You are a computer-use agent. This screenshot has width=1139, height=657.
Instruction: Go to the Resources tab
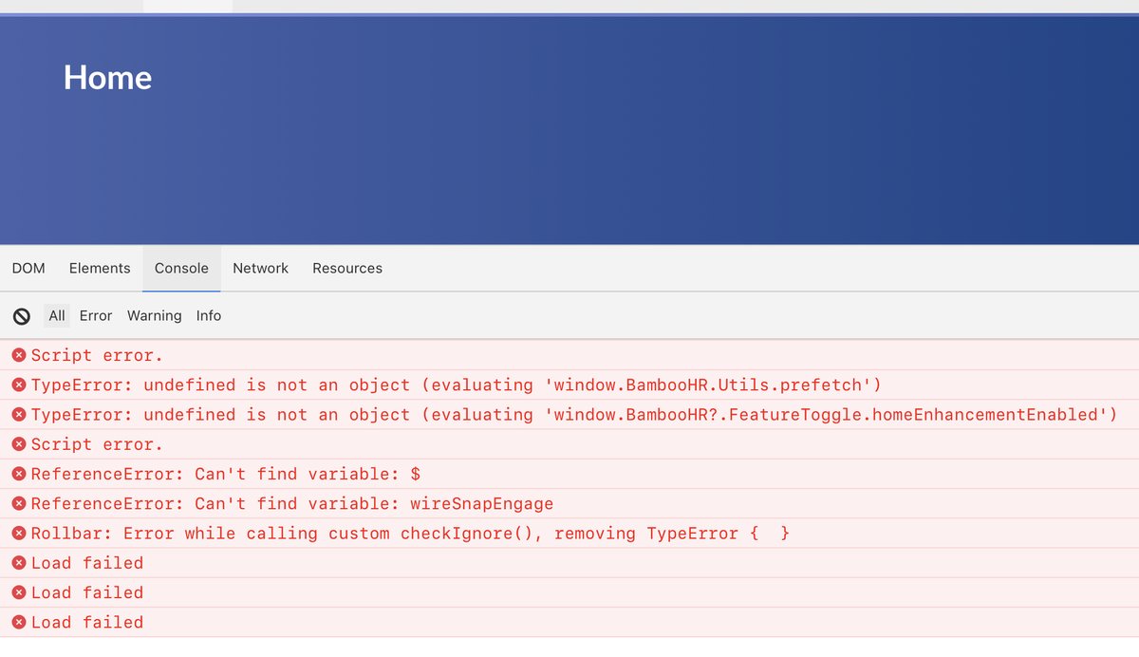347,269
